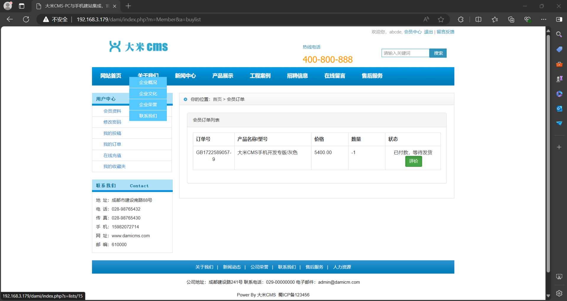Screen dimensions: 567x301
Task: Open 修改密码 in user center sidebar
Action: point(112,122)
